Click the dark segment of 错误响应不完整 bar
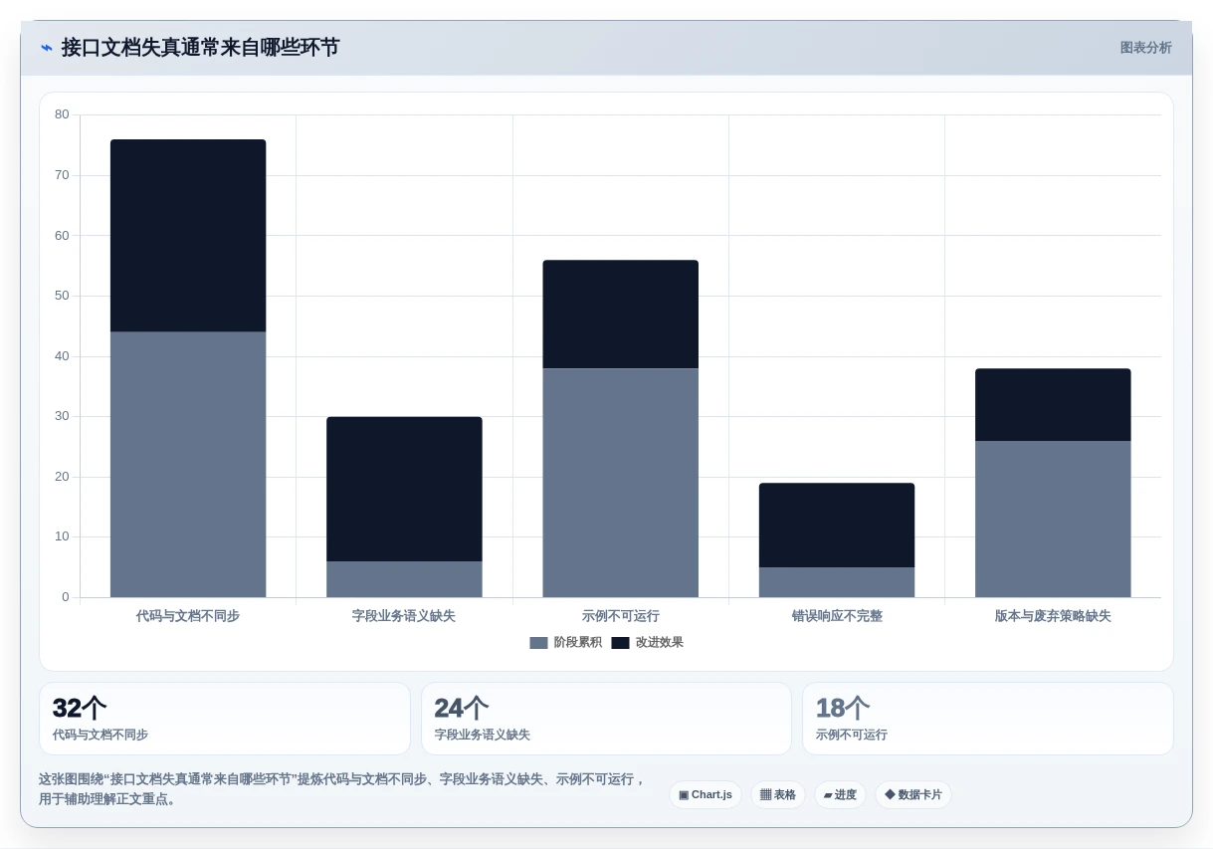 (837, 526)
